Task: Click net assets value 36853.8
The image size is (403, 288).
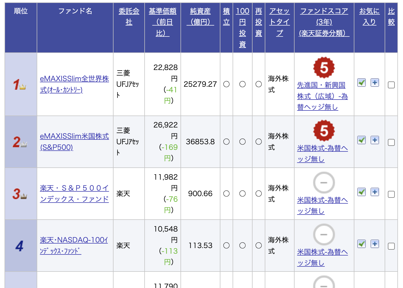Action: click(x=200, y=142)
